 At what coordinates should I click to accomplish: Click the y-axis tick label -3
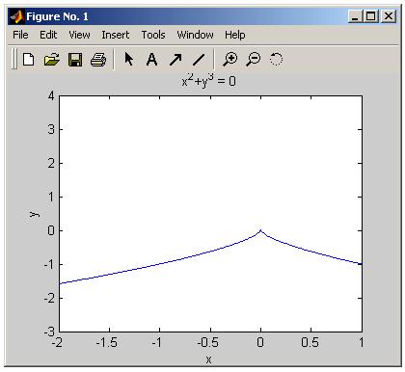coord(49,332)
